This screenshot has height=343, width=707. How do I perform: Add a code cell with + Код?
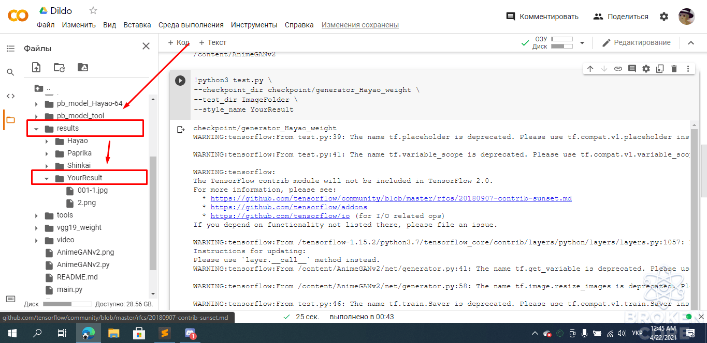[179, 42]
